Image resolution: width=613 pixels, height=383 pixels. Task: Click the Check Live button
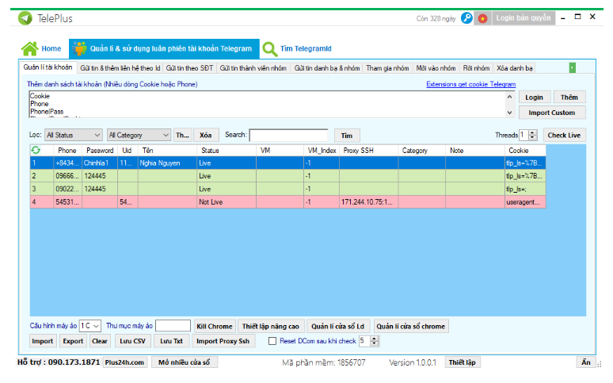[564, 135]
